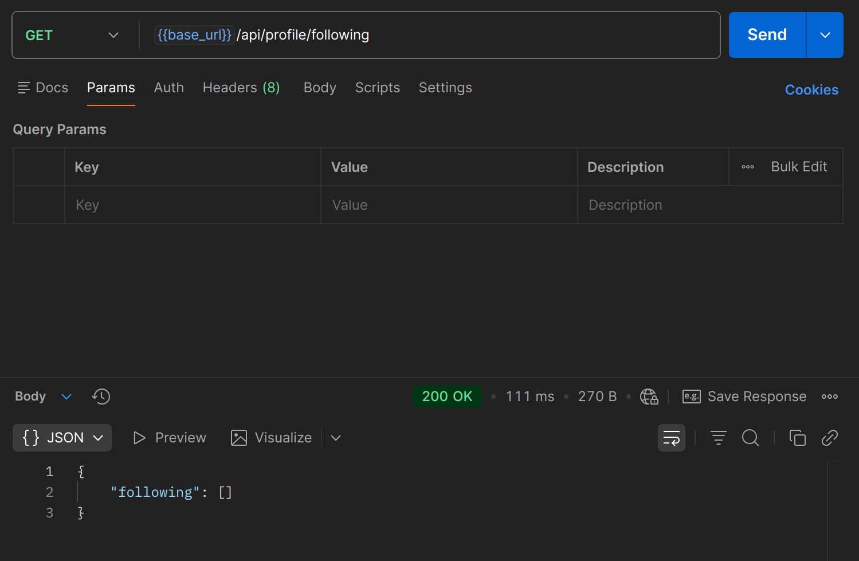Screen dimensions: 859x561
Task: Switch to the Auth tab
Action: click(169, 88)
